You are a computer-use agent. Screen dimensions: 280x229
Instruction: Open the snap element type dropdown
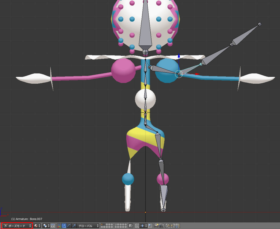point(143,226)
